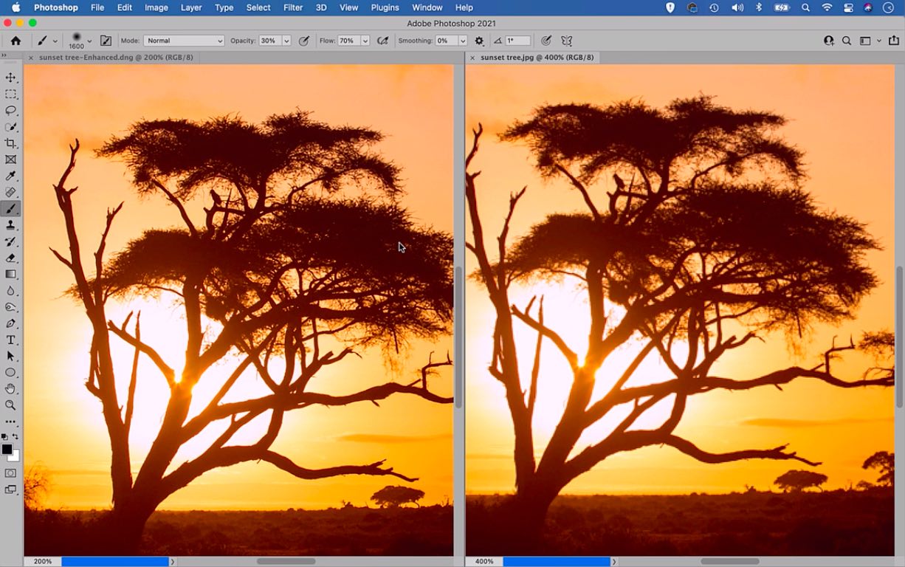Viewport: 905px width, 567px height.
Task: Enable pressure sensitivity for opacity
Action: [x=303, y=41]
